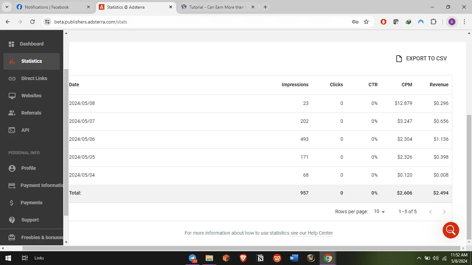Image resolution: width=472 pixels, height=265 pixels.
Task: Click the EXPORT TO CSV button
Action: (421, 58)
